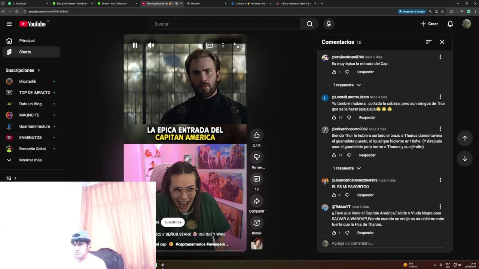Open the Remix option
The height and width of the screenshot is (269, 479).
pos(256,223)
